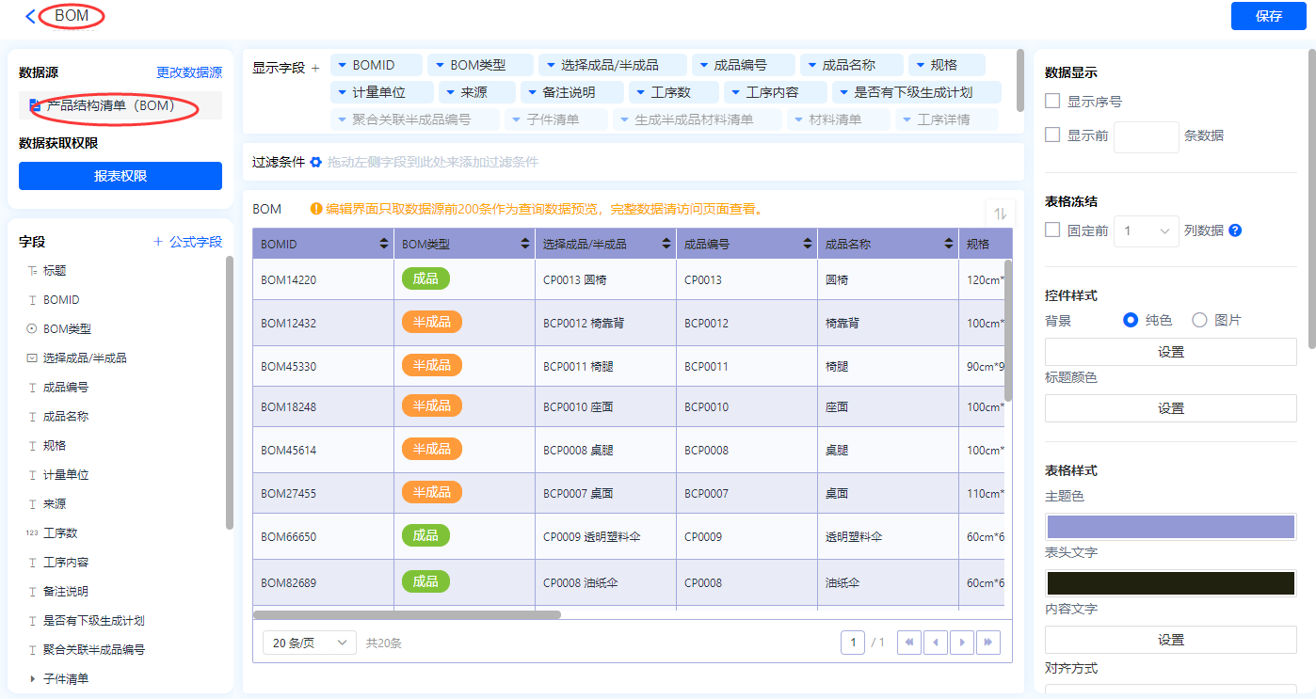Click the table sort toggle icon
Viewport: 1316px width, 699px height.
pos(1000,214)
